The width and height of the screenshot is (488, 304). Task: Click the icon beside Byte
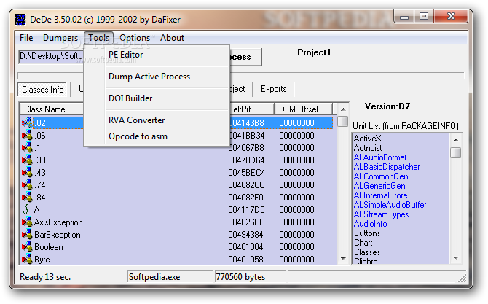tap(27, 259)
